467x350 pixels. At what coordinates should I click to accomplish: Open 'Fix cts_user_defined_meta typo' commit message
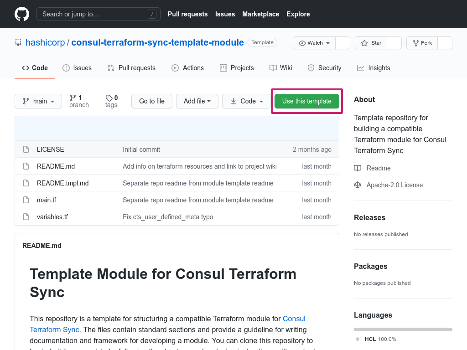click(168, 217)
